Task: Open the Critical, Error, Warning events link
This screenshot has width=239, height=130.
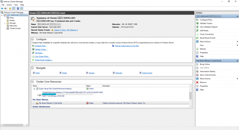Action: 66,30
